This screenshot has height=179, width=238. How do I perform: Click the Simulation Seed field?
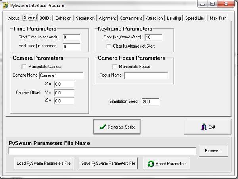coord(150,102)
